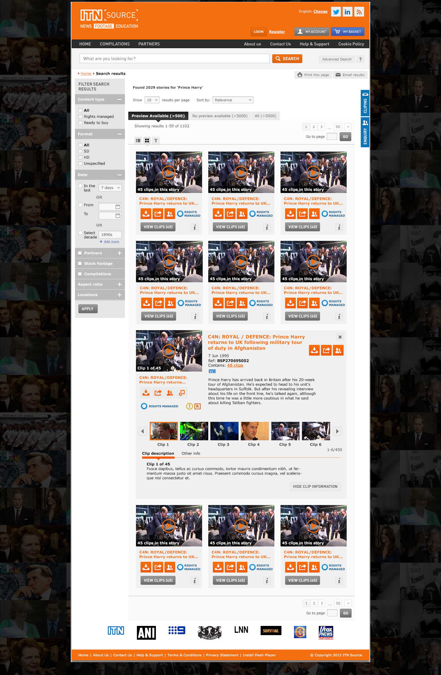Collapse the Date filter section
The width and height of the screenshot is (441, 675).
tap(119, 175)
